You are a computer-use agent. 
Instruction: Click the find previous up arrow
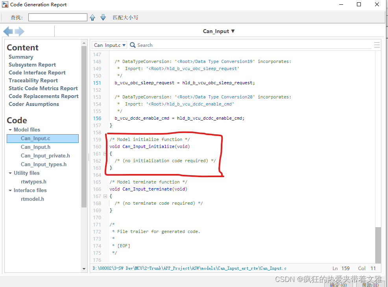pos(92,17)
